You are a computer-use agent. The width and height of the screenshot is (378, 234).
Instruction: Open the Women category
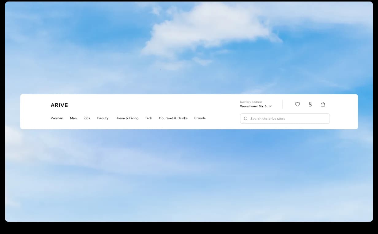tap(57, 118)
